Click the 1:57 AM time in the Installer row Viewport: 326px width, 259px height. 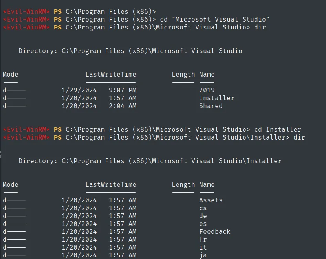click(x=123, y=98)
